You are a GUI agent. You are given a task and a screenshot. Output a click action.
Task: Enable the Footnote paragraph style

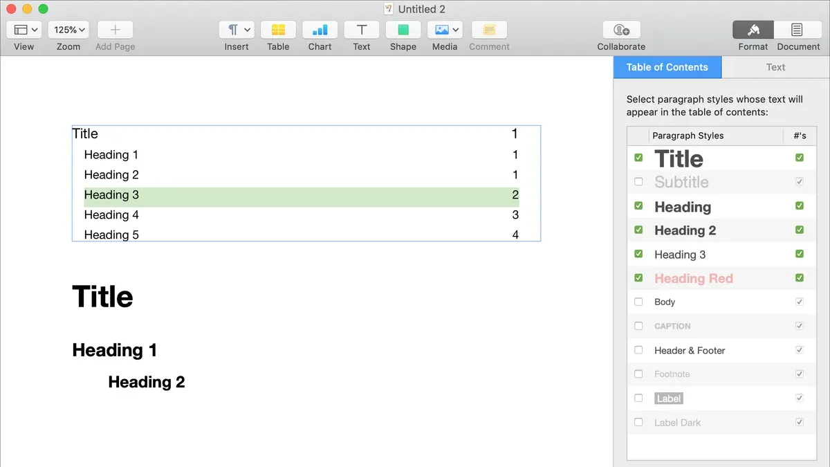click(x=638, y=374)
